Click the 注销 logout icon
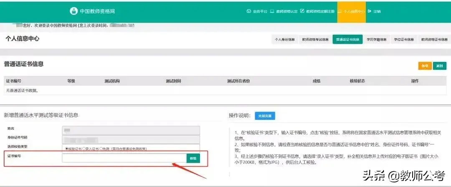 (x=370, y=11)
